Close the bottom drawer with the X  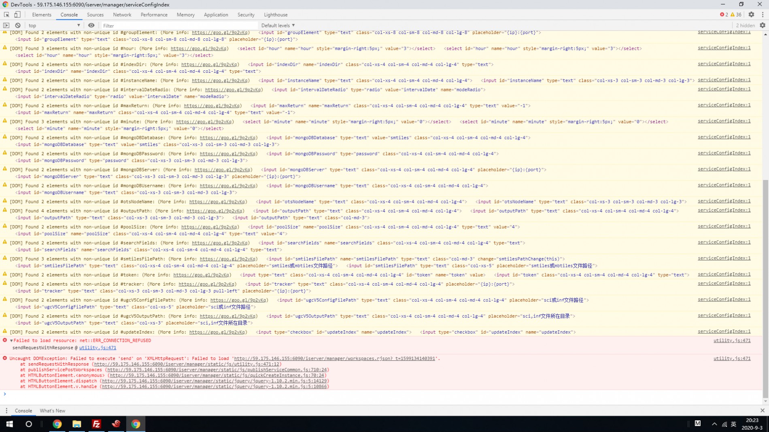pyautogui.click(x=763, y=411)
